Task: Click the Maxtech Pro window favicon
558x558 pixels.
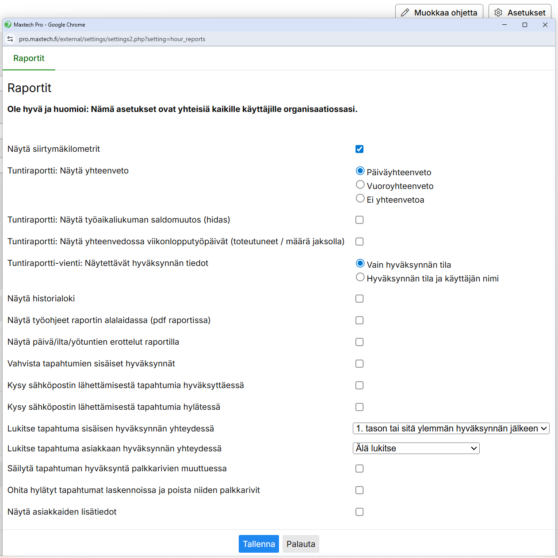Action: (8, 25)
